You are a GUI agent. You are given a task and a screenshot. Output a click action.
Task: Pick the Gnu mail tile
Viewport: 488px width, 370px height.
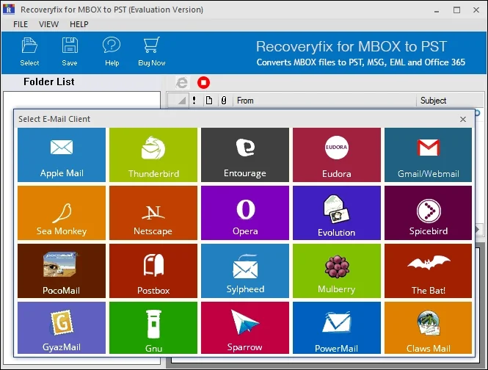[x=153, y=327]
